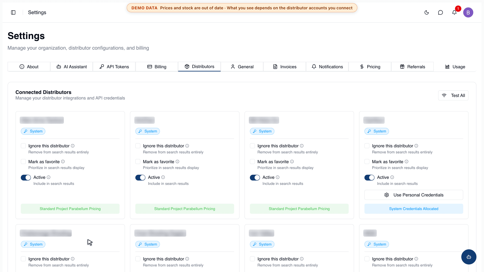The image size is (484, 272).
Task: Click the info icon beside Ignore this distributor in the top-right card
Action: [416, 146]
